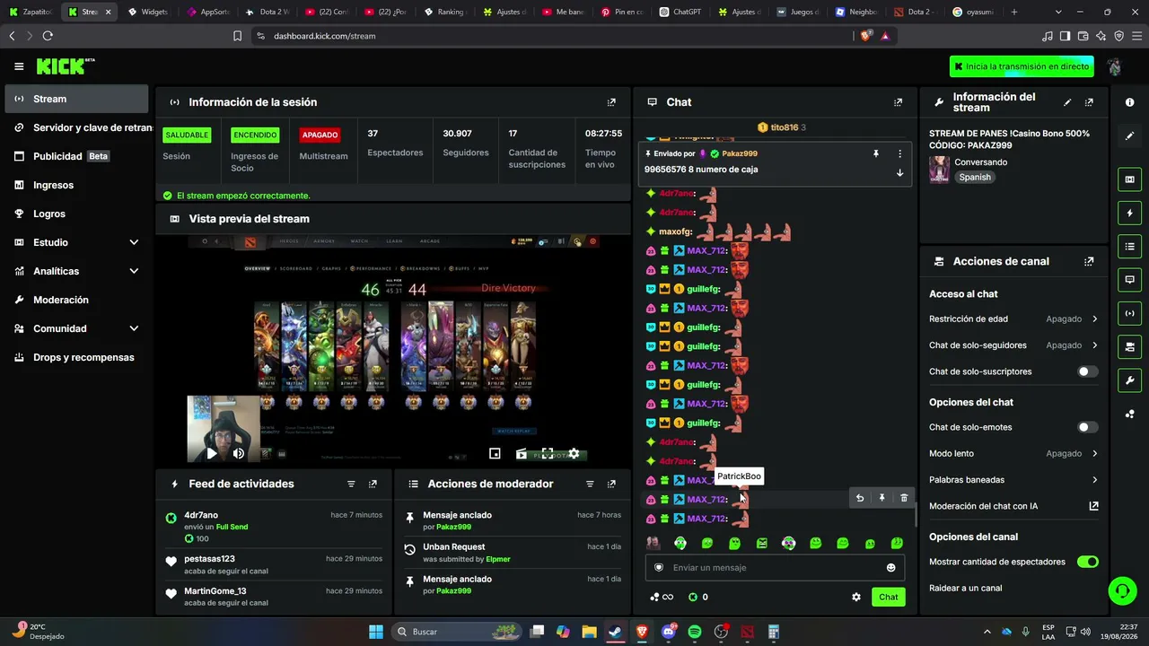The width and height of the screenshot is (1149, 646).
Task: Open chat settings gear next to Chat button
Action: (x=856, y=597)
